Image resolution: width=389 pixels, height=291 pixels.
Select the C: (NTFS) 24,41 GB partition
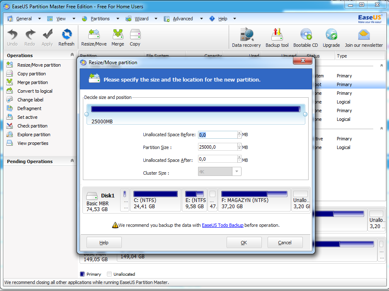155,200
